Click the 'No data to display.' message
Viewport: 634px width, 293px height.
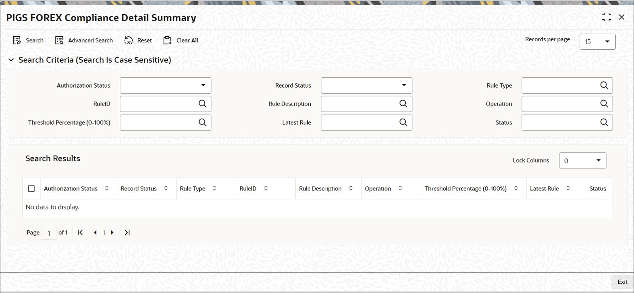(x=52, y=207)
